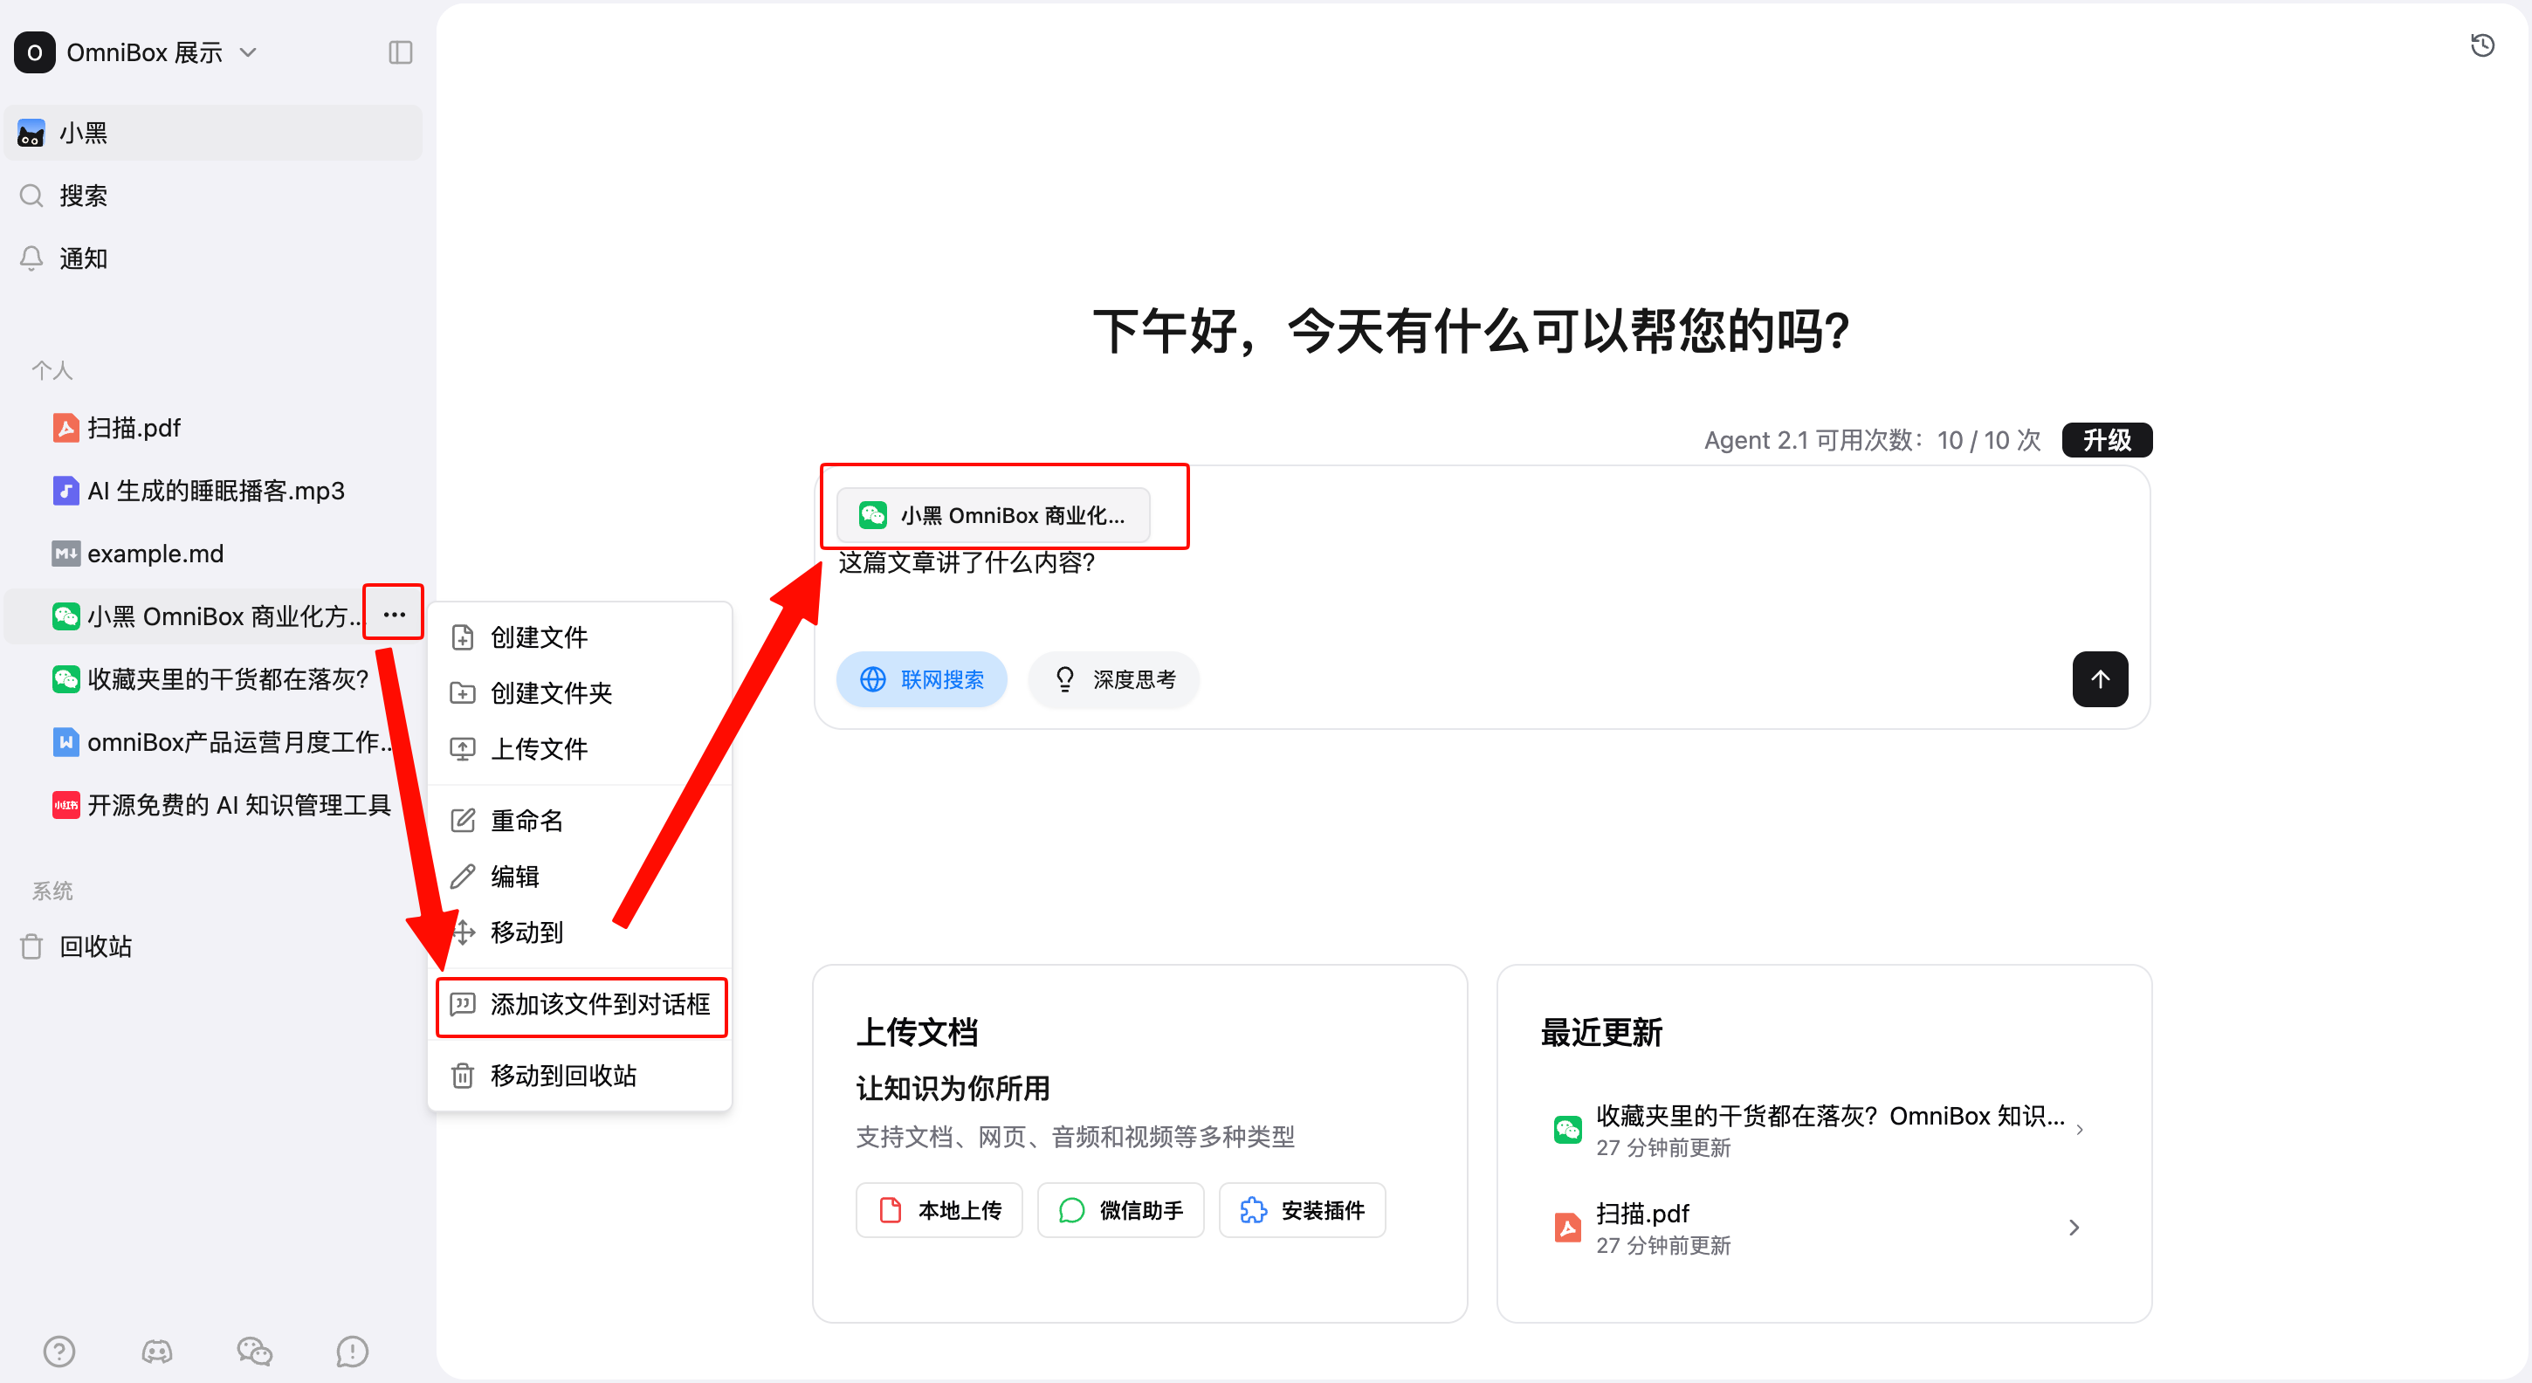This screenshot has height=1383, width=2532.
Task: Select 创建文件夹 from the context menu
Action: (x=580, y=693)
